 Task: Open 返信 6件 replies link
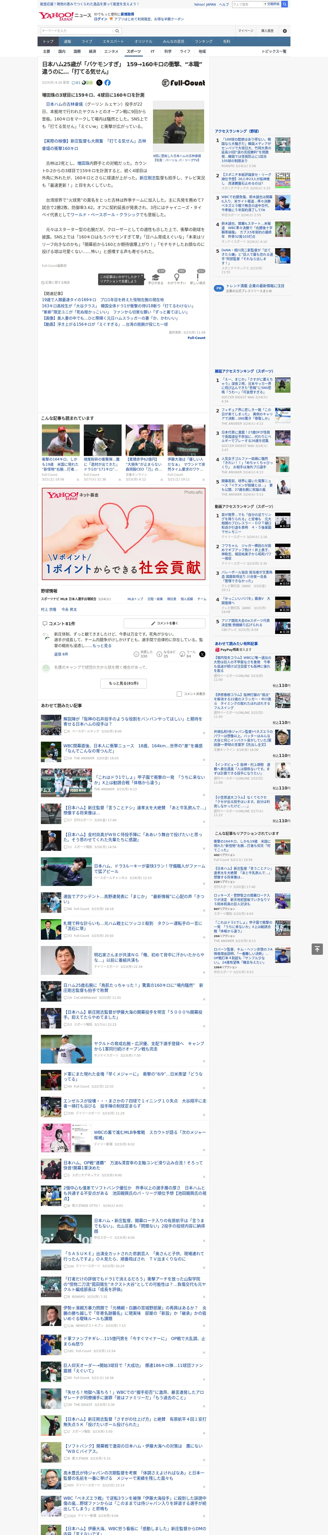point(61,654)
